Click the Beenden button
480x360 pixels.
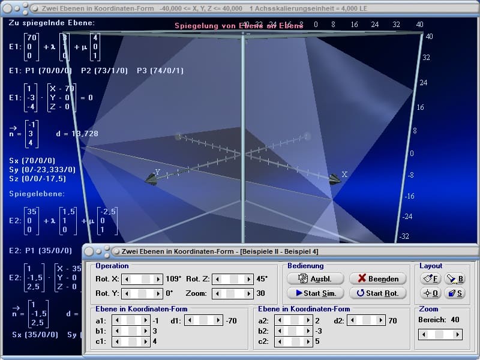378,278
